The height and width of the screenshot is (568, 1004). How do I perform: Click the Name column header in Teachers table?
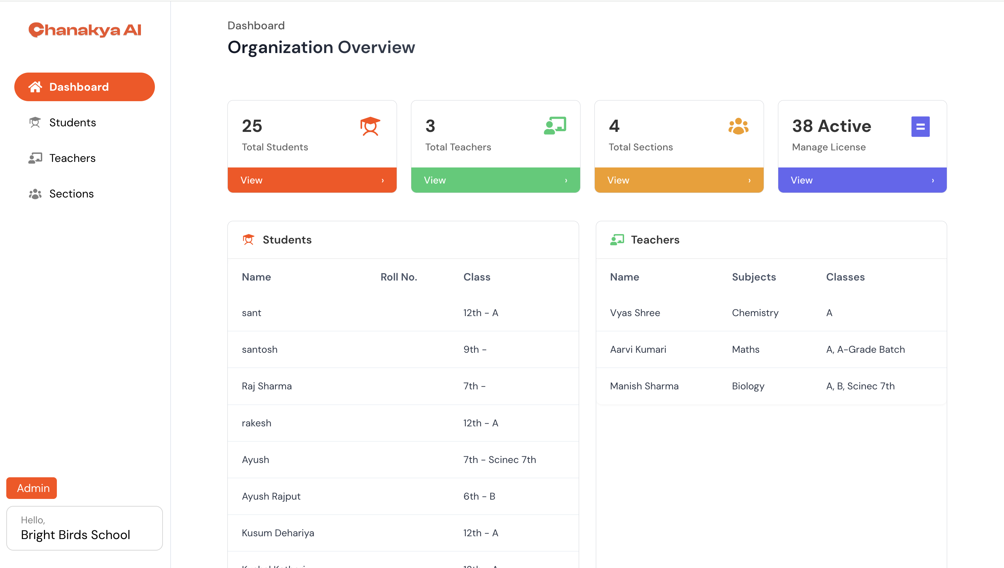pyautogui.click(x=624, y=277)
